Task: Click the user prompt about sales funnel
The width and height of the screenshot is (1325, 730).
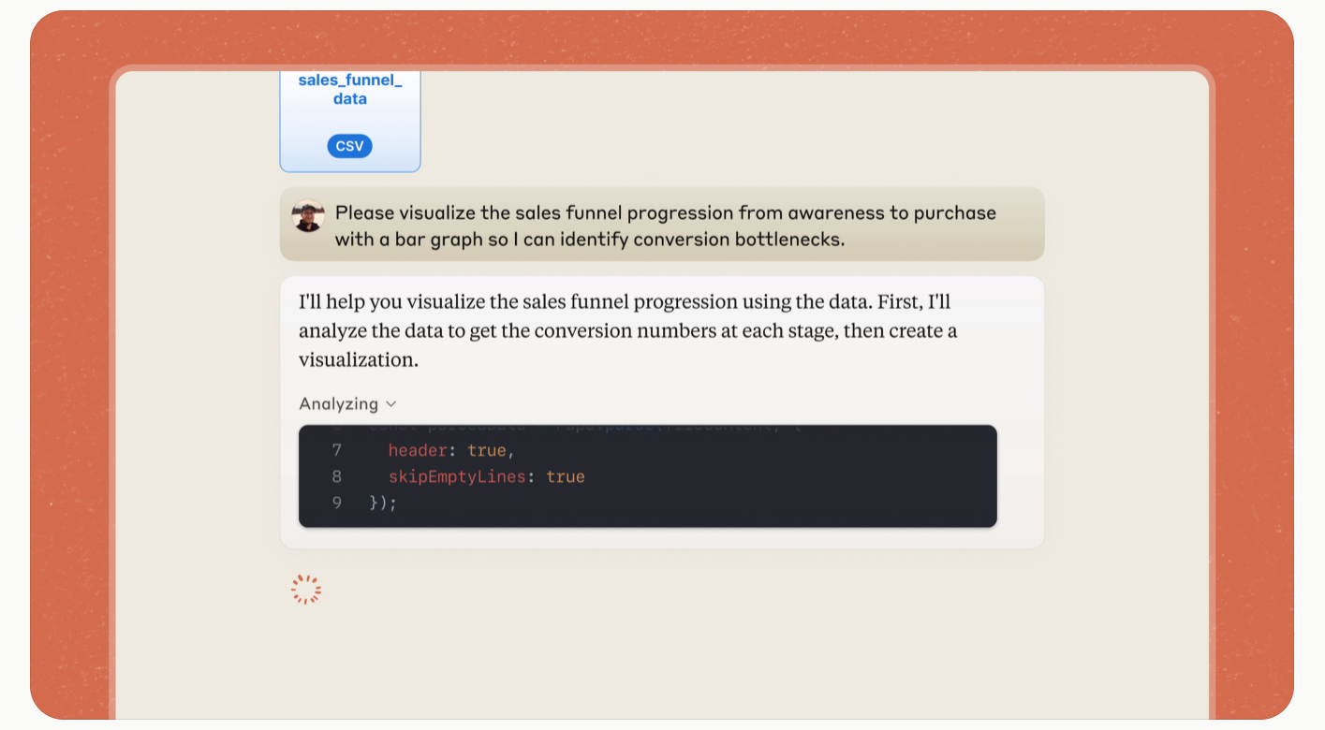Action: (665, 226)
